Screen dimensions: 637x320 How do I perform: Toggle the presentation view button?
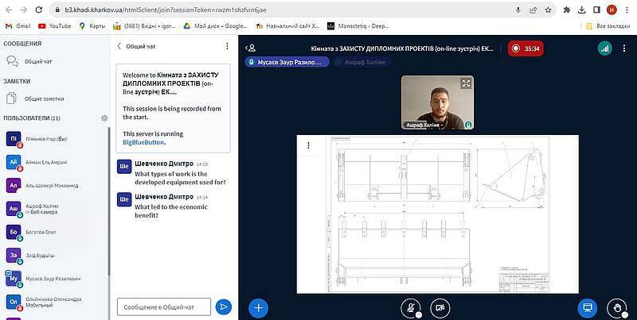(x=587, y=307)
